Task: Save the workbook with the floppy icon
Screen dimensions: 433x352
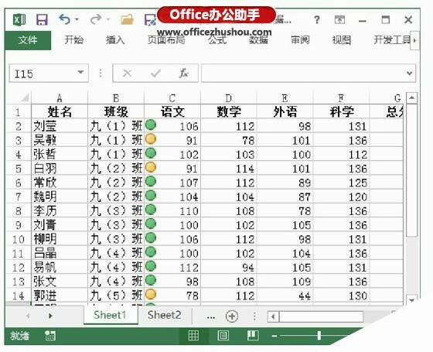Action: click(x=42, y=20)
